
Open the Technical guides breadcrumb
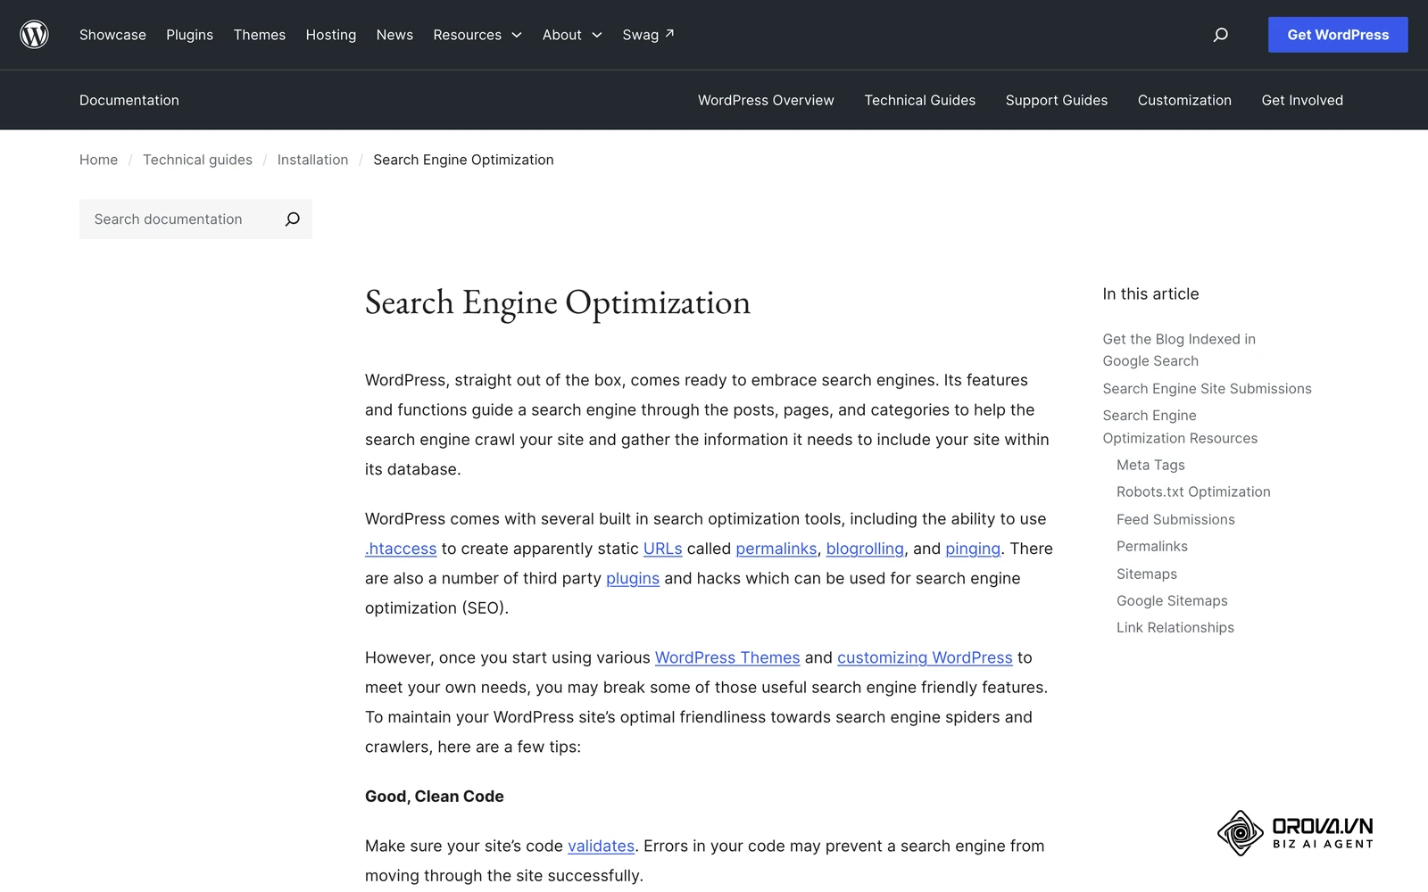coord(197,160)
